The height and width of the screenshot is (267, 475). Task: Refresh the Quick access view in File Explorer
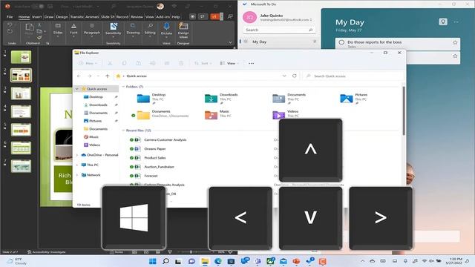coord(295,76)
